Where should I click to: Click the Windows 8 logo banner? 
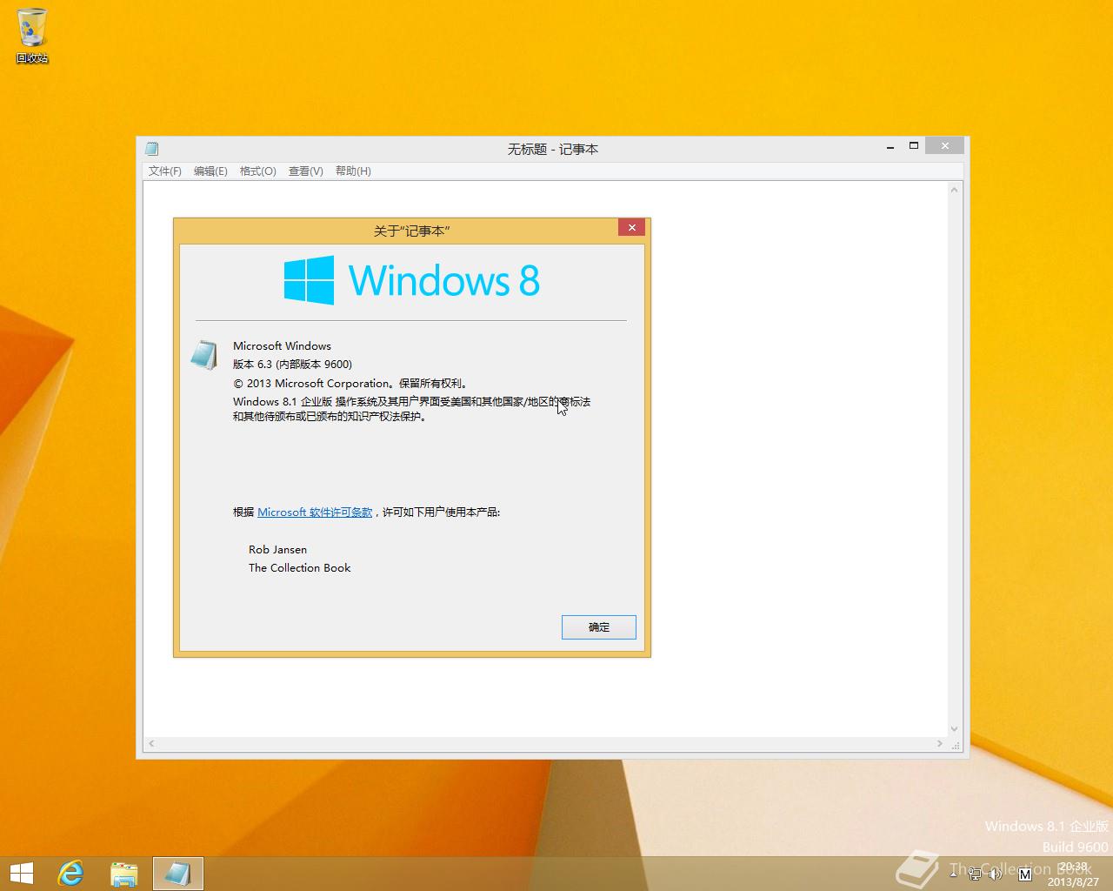click(x=411, y=280)
